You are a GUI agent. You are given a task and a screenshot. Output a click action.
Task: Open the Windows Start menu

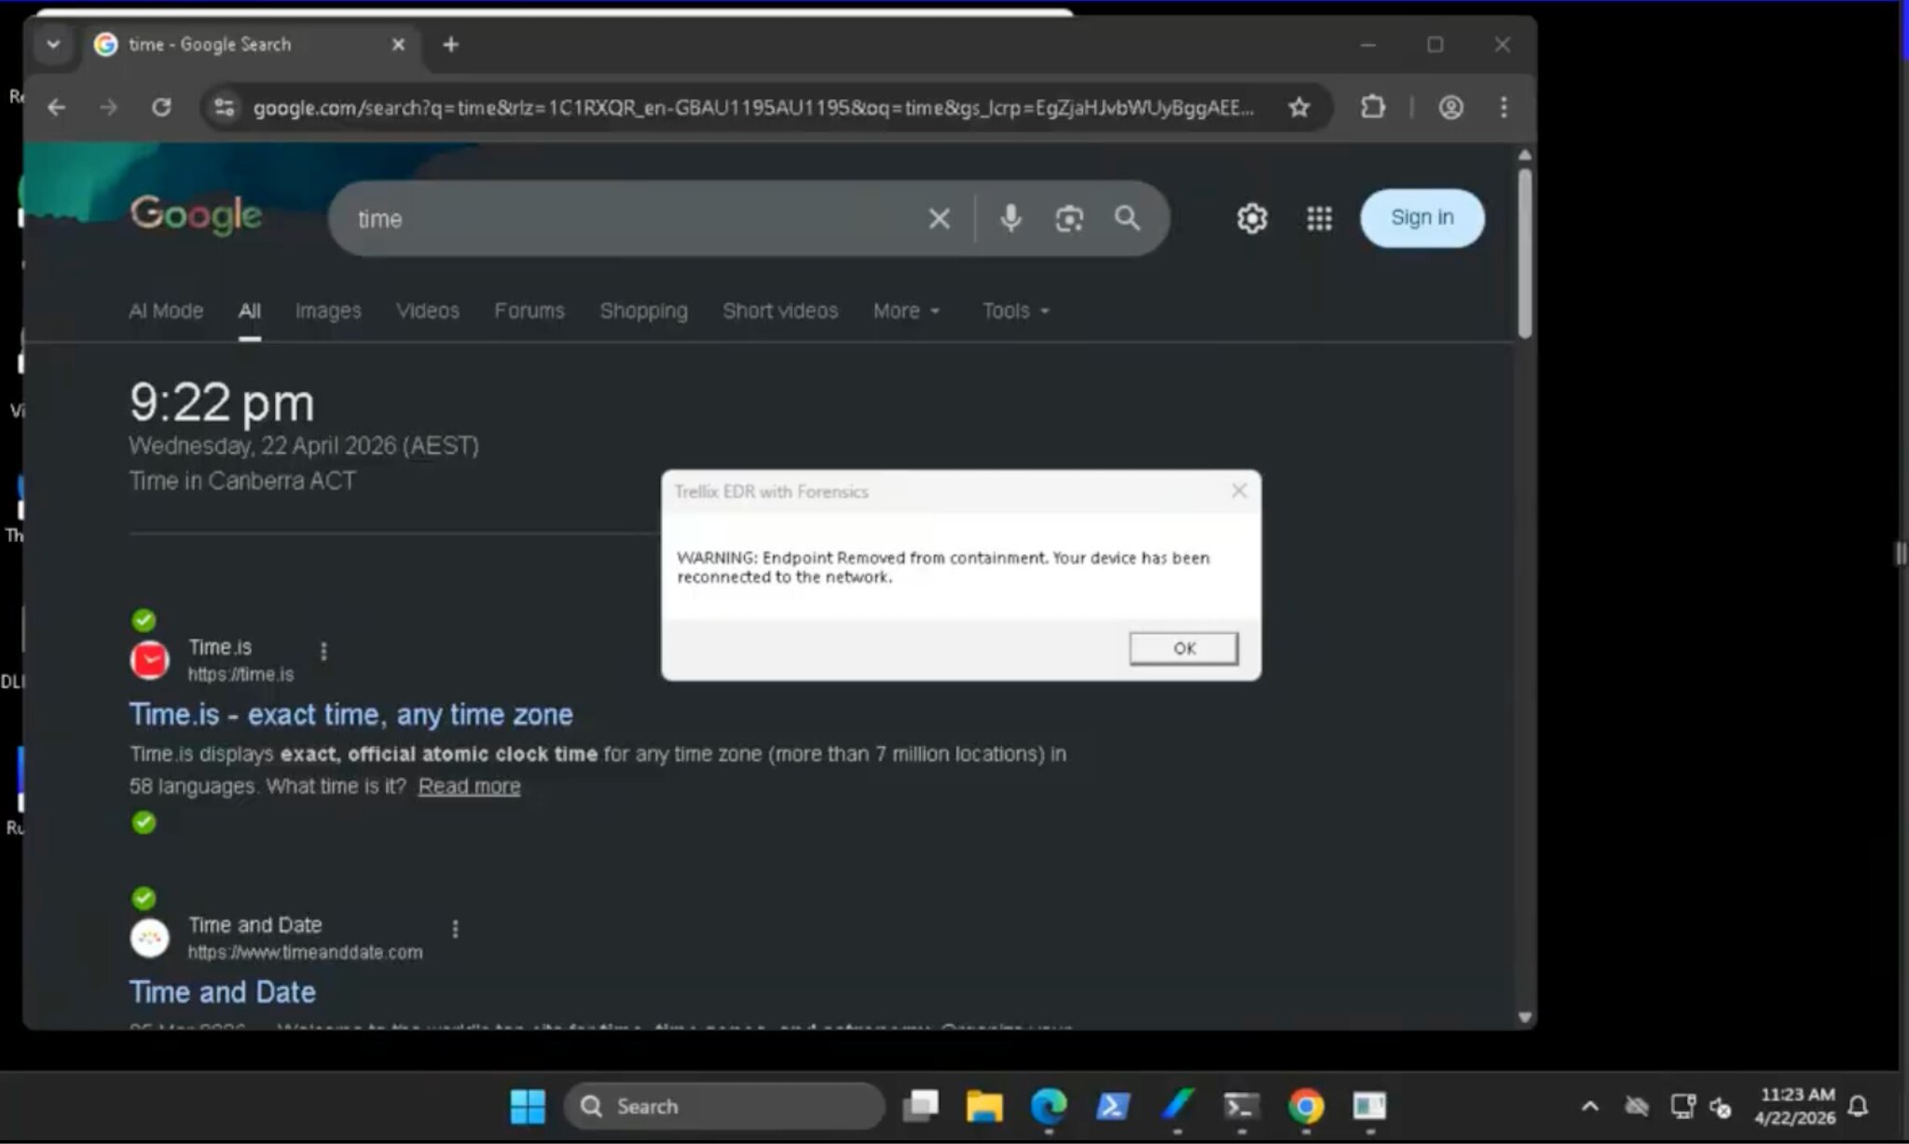pos(528,1107)
